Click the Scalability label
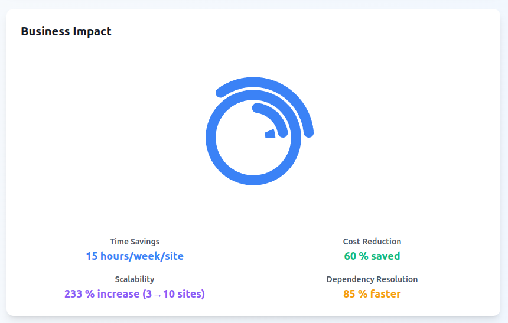The height and width of the screenshot is (323, 508). 135,279
